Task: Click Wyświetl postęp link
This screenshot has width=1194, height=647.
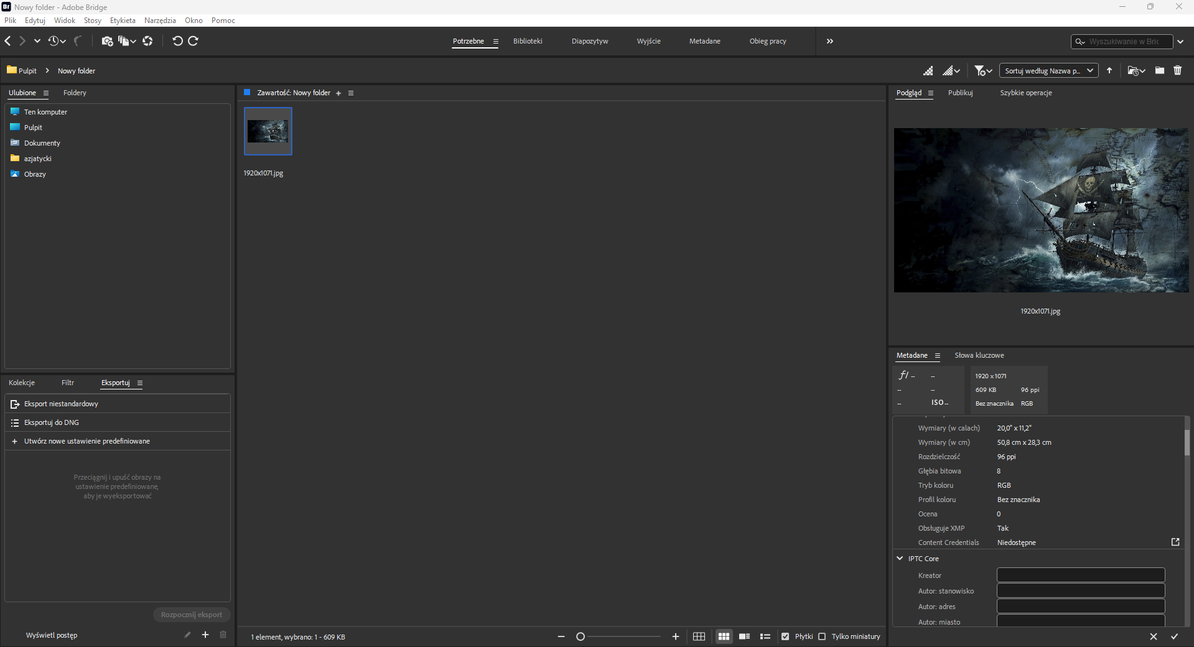Action: 52,635
